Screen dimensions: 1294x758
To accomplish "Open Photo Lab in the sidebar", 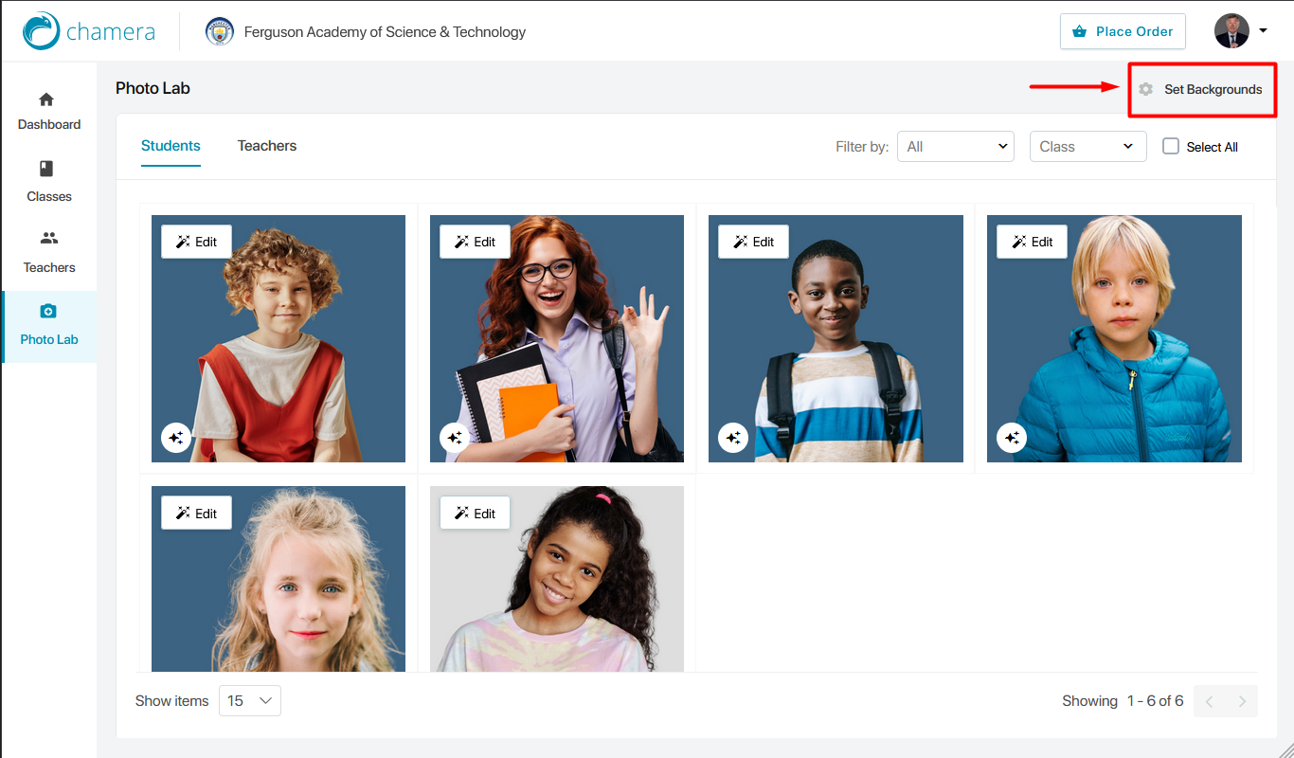I will coord(49,326).
